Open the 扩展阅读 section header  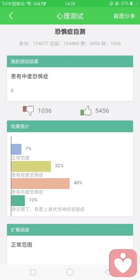click(70, 230)
